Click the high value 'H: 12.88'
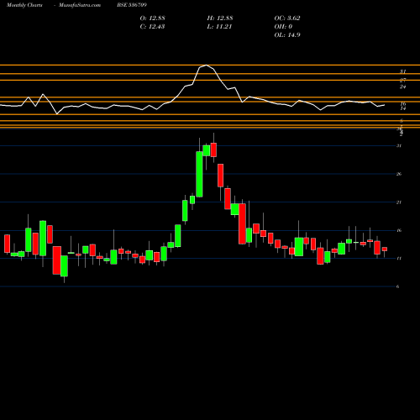This screenshot has height=420, width=420. (220, 18)
